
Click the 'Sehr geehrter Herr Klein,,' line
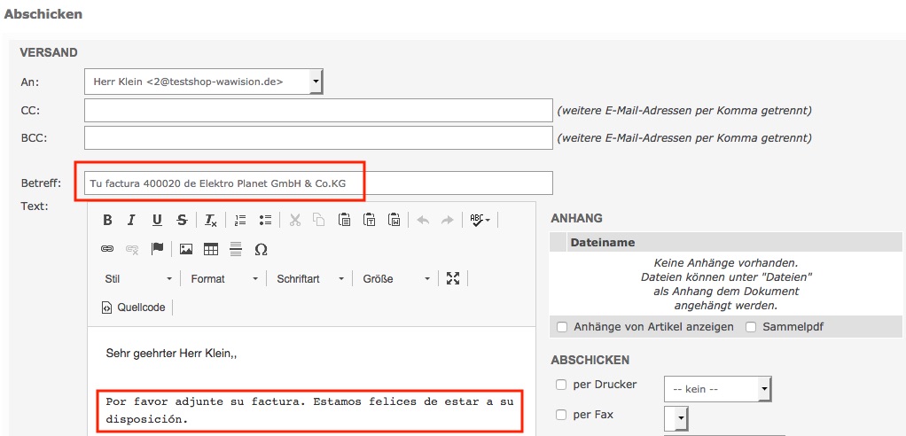[172, 354]
